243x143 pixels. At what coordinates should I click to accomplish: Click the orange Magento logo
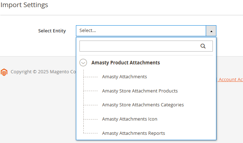pos(4,72)
